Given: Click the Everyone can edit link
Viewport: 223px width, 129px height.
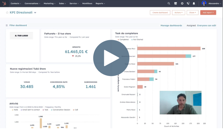Looking at the screenshot, I should tap(206, 25).
